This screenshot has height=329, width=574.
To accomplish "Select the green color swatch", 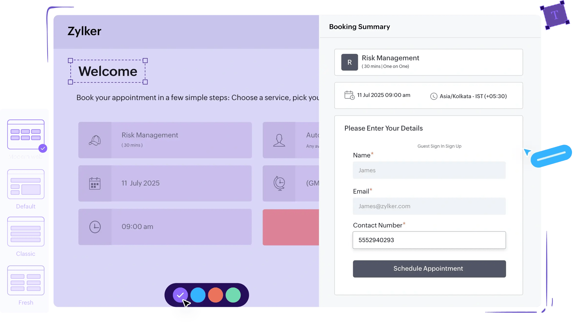I will point(233,295).
